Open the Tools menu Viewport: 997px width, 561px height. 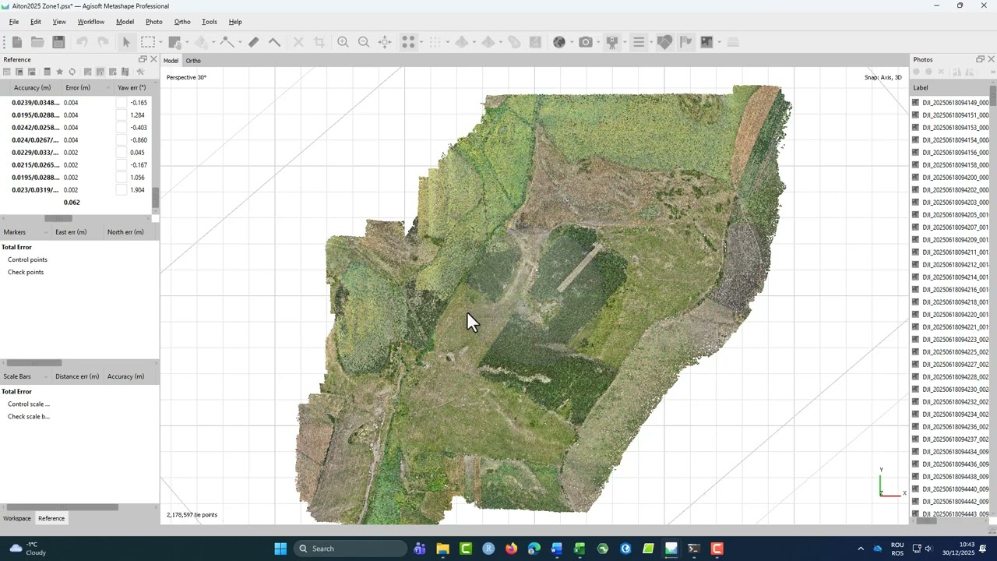click(210, 22)
